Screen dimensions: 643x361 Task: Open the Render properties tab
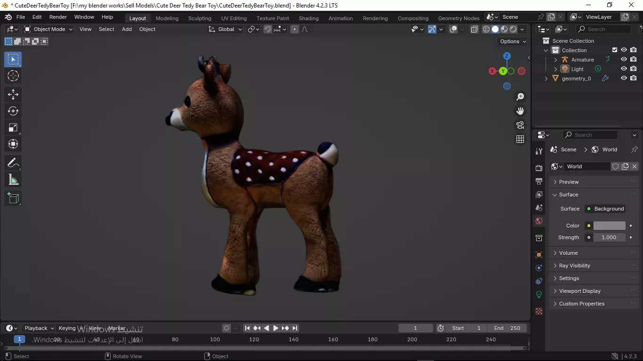539,168
